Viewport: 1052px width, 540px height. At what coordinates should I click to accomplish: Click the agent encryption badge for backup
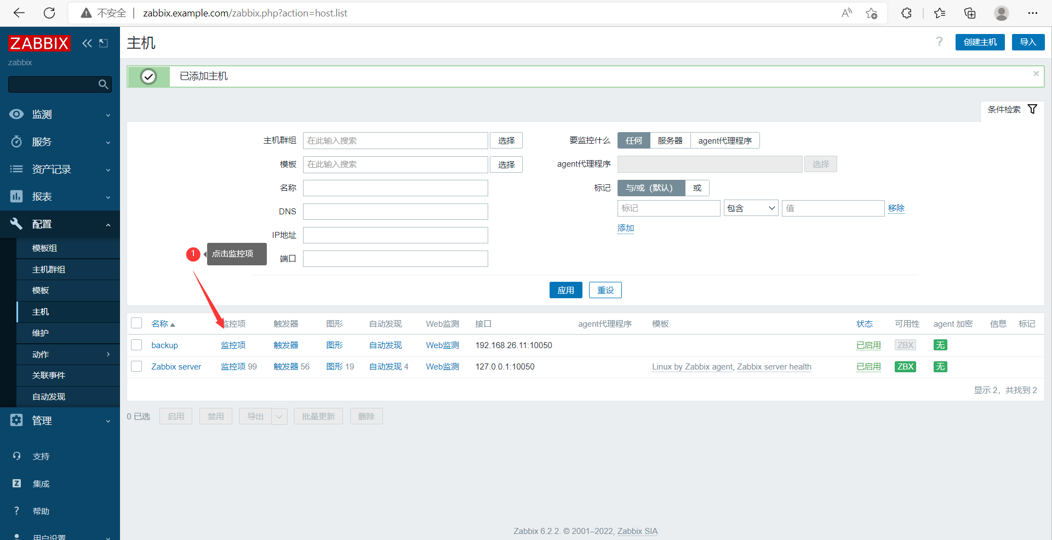(940, 345)
